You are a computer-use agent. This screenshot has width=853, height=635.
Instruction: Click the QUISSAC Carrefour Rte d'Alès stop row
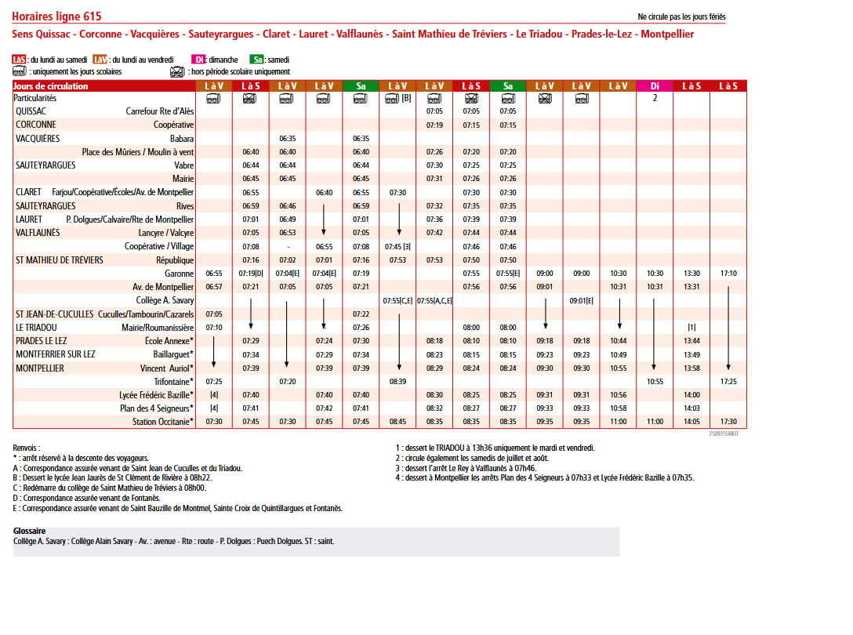[x=104, y=111]
